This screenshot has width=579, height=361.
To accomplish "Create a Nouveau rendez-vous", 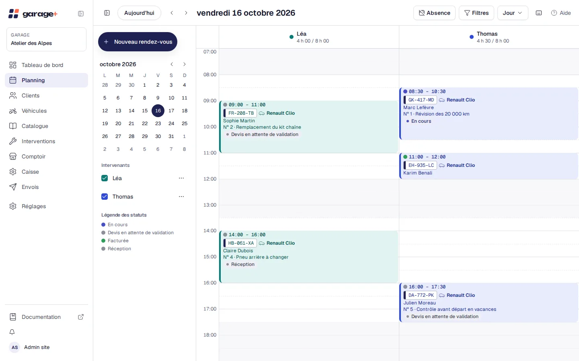I will pos(138,42).
